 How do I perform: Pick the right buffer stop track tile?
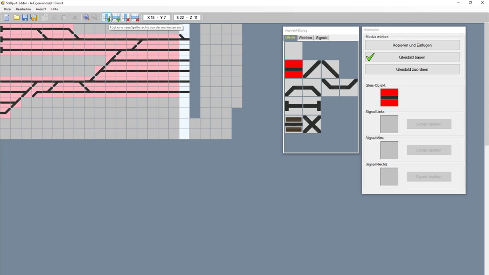pos(312,106)
